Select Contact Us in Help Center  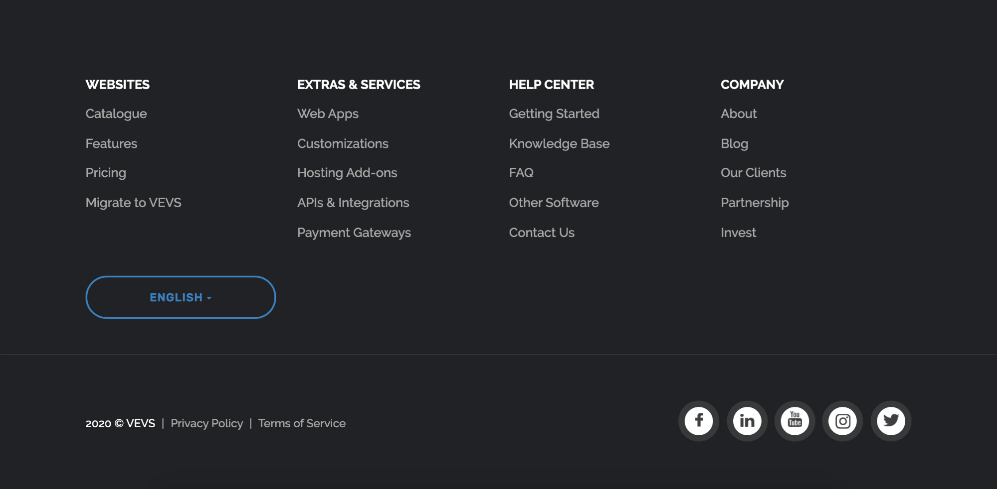pyautogui.click(x=542, y=233)
